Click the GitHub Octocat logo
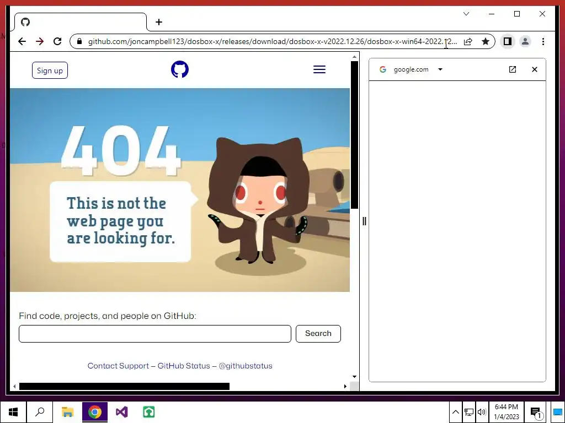Image resolution: width=565 pixels, height=423 pixels. pos(180,69)
